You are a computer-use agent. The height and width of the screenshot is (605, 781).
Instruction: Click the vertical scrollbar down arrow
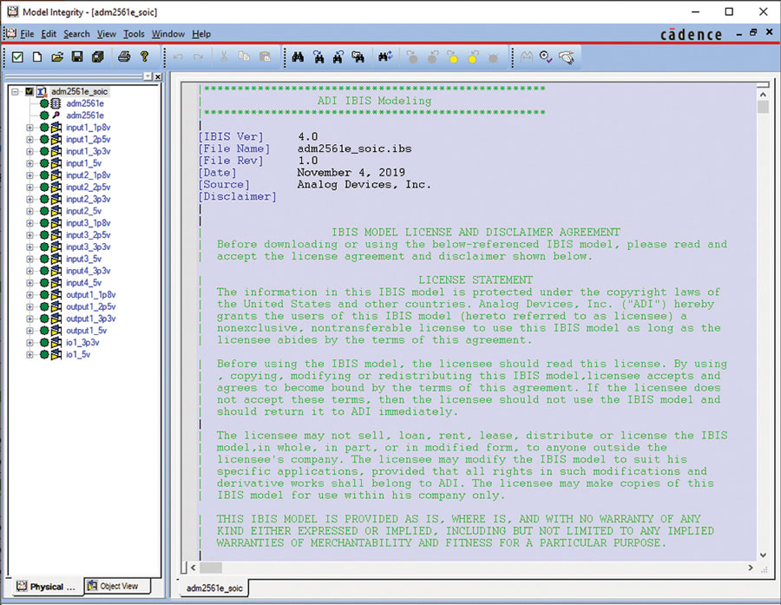point(763,555)
